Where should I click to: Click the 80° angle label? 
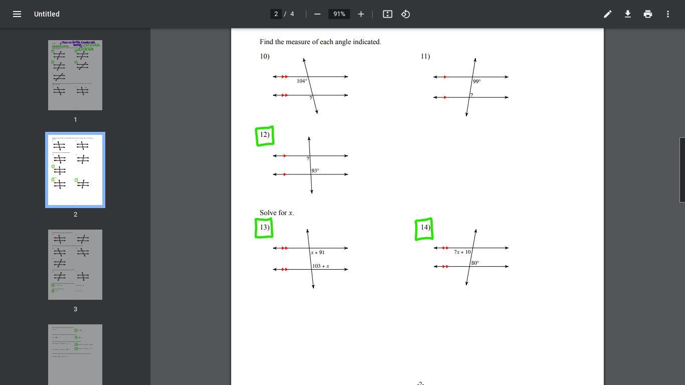tap(475, 263)
